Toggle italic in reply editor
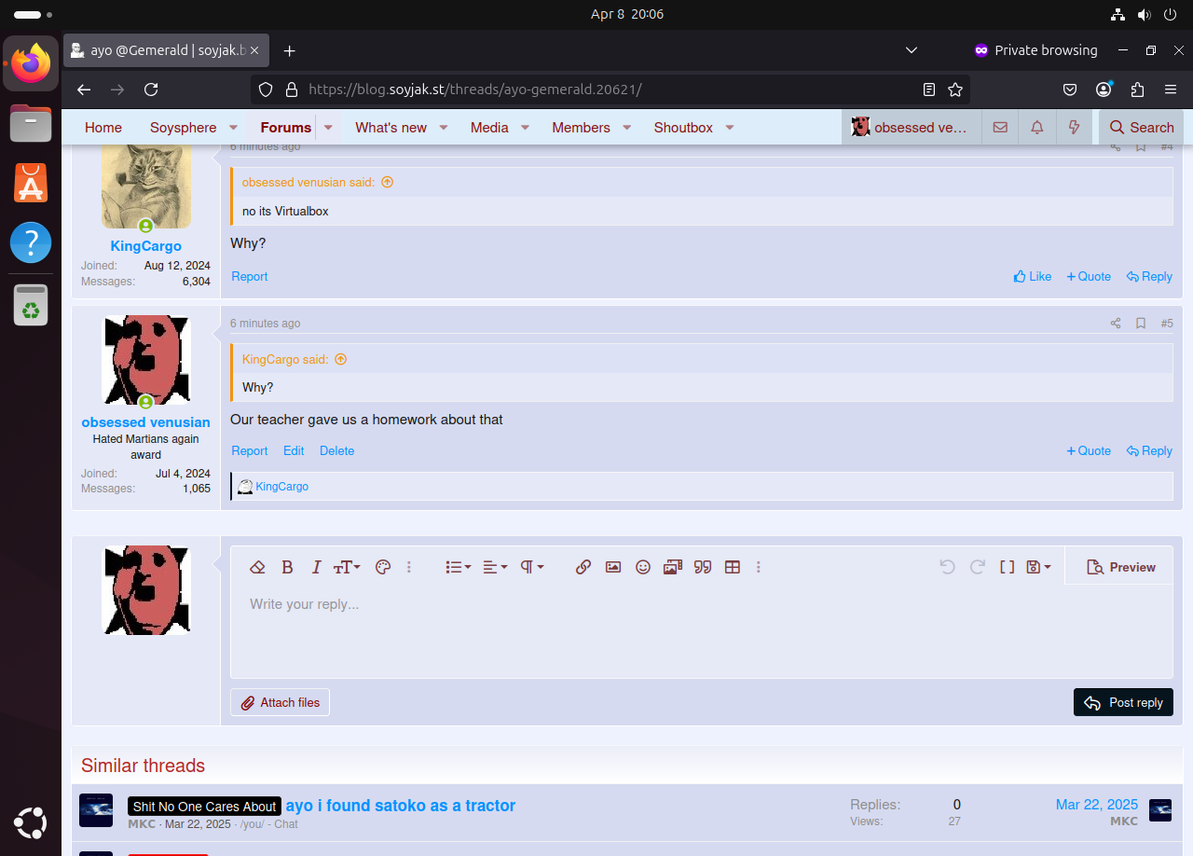Image resolution: width=1193 pixels, height=856 pixels. click(316, 567)
